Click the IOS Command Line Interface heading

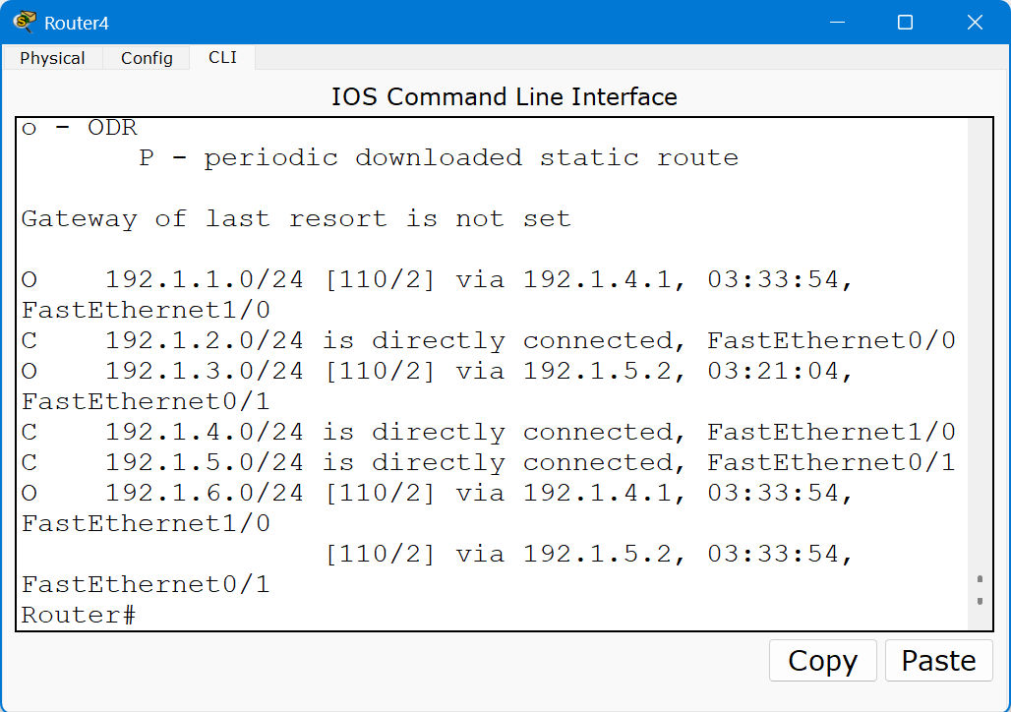(x=505, y=96)
